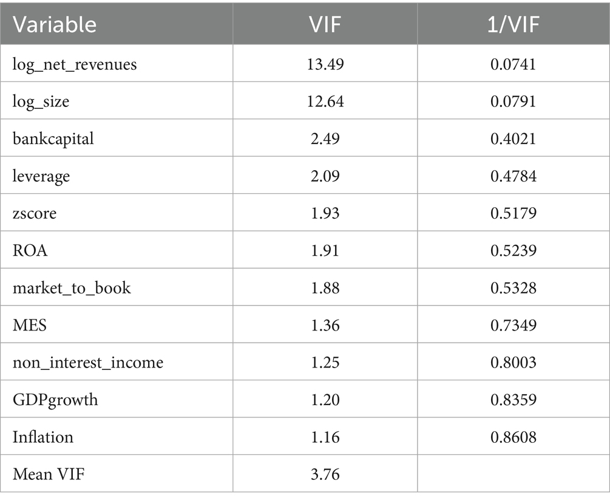Select the GDPgrowth row label

[x=55, y=399]
